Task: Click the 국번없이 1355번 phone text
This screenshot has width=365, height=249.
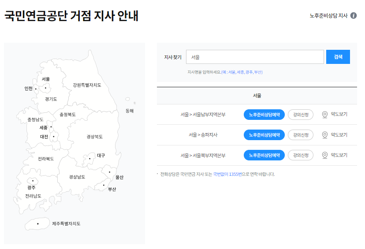Action: (227, 175)
